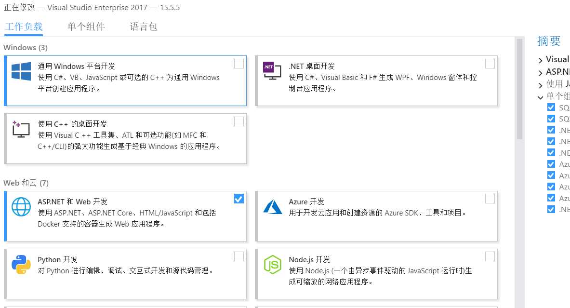This screenshot has height=308, width=570.
Task: Collapse the 单个组件 summary node
Action: pyautogui.click(x=541, y=97)
